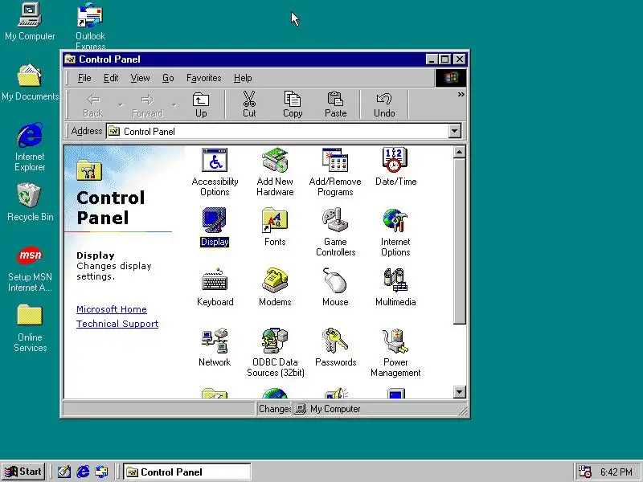The height and width of the screenshot is (482, 643).
Task: Click scroll down arrow in Control Panel
Action: coord(459,392)
